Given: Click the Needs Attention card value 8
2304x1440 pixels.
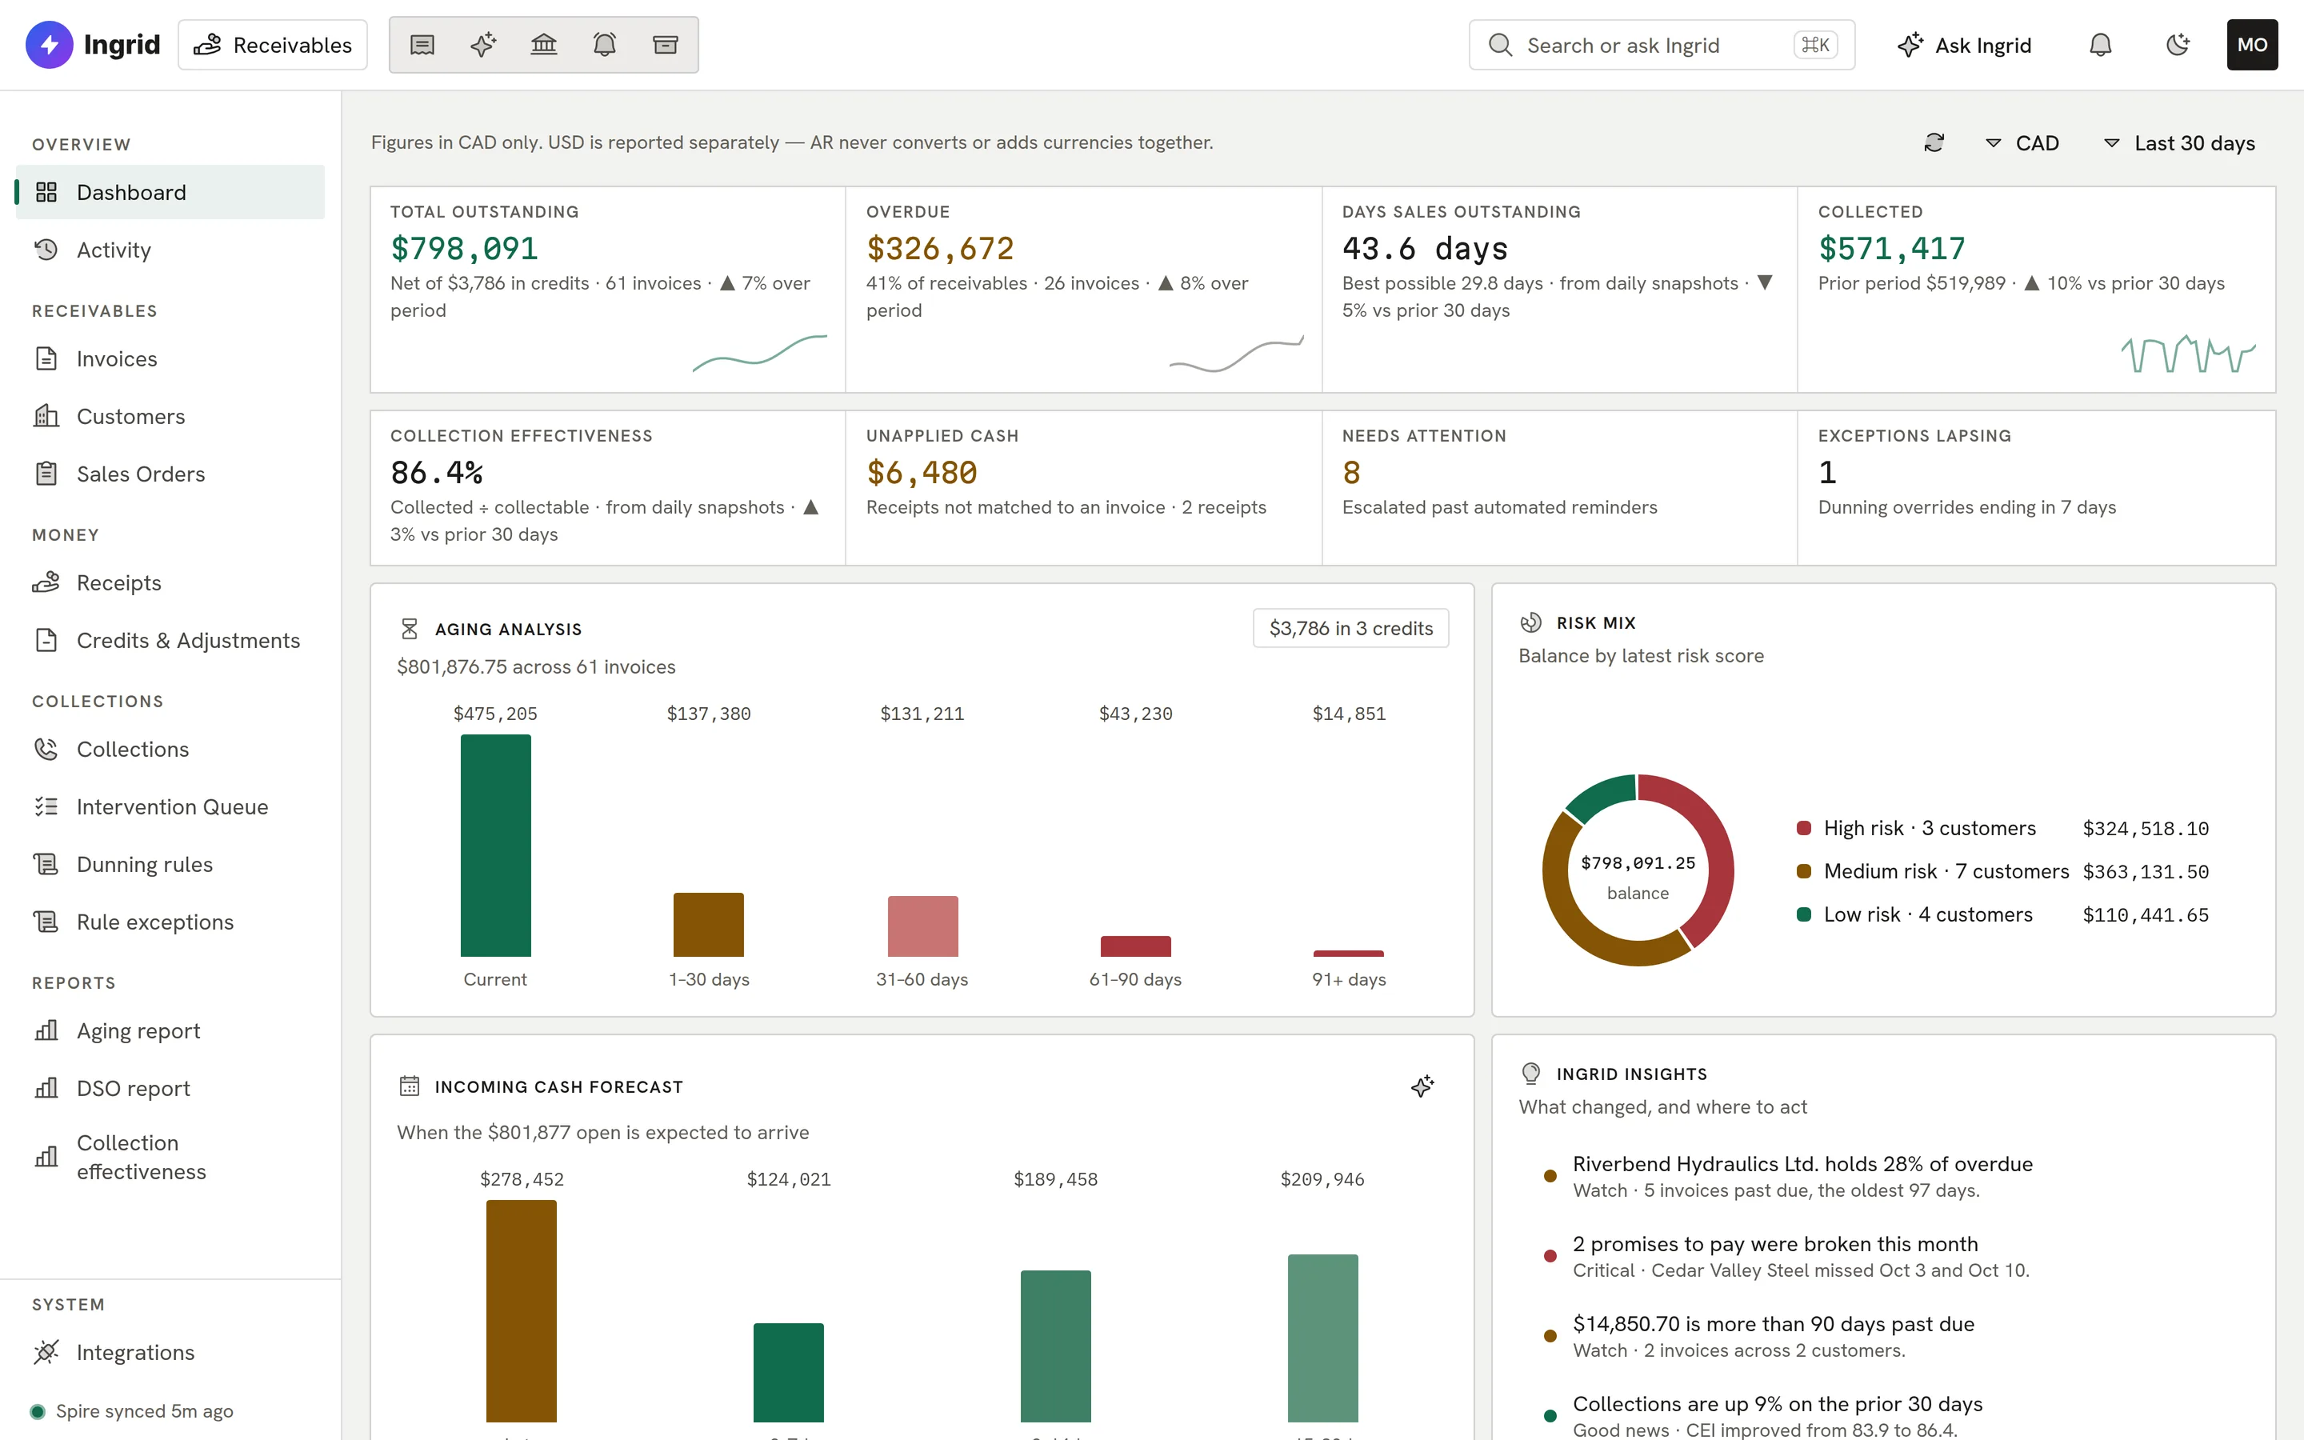Looking at the screenshot, I should (1351, 472).
